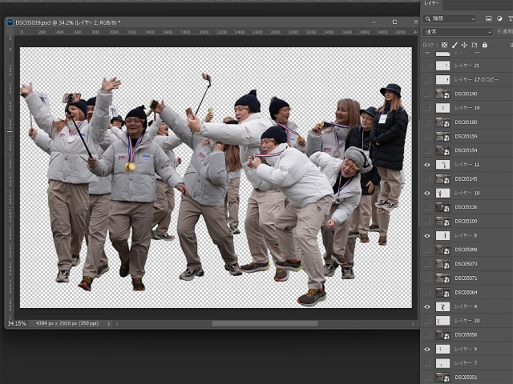The width and height of the screenshot is (513, 384).
Task: Select the DSC05154 layer by name
Action: click(466, 150)
